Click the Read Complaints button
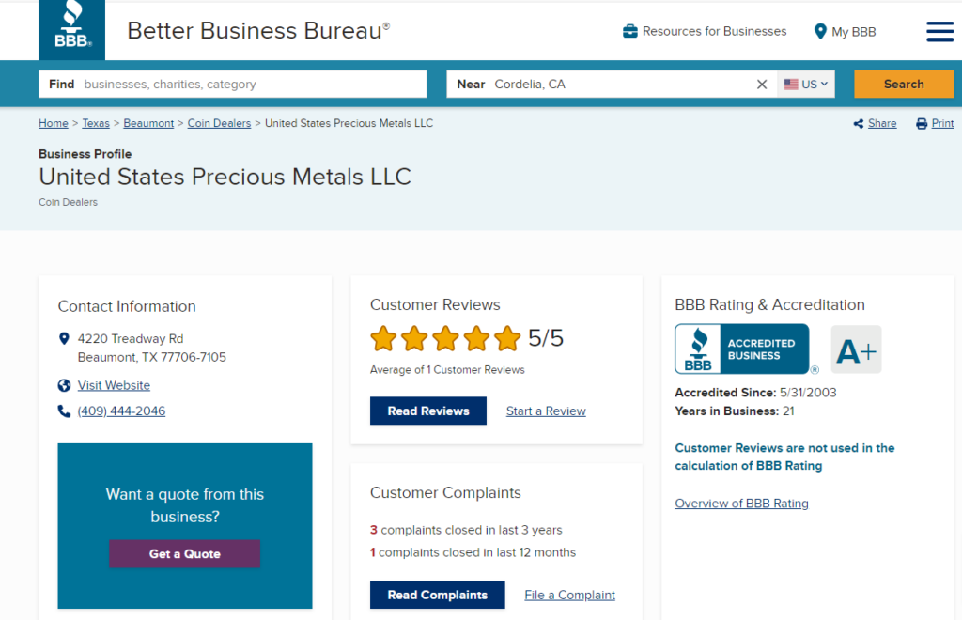The height and width of the screenshot is (620, 962). coord(438,595)
